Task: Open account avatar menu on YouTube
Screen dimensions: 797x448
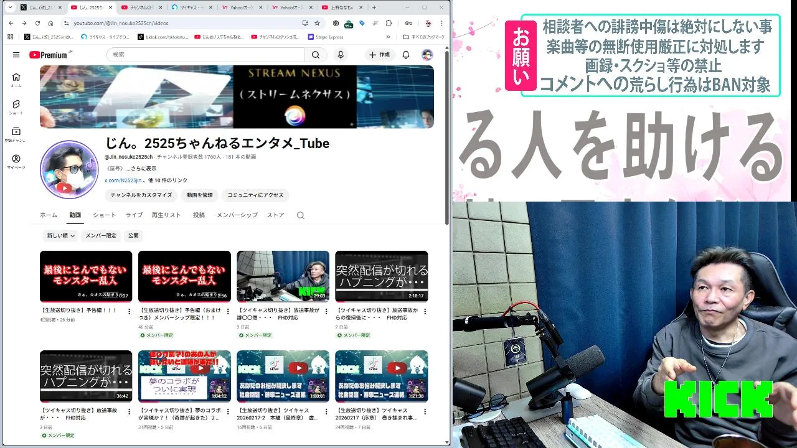Action: coord(427,55)
